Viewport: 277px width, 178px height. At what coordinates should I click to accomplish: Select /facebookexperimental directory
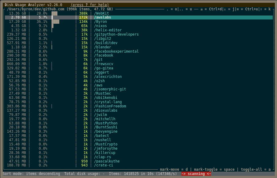139,51
